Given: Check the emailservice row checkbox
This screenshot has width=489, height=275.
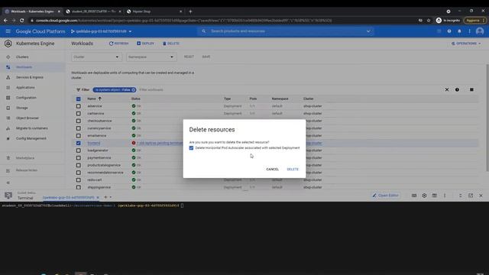Looking at the screenshot, I should coord(78,136).
